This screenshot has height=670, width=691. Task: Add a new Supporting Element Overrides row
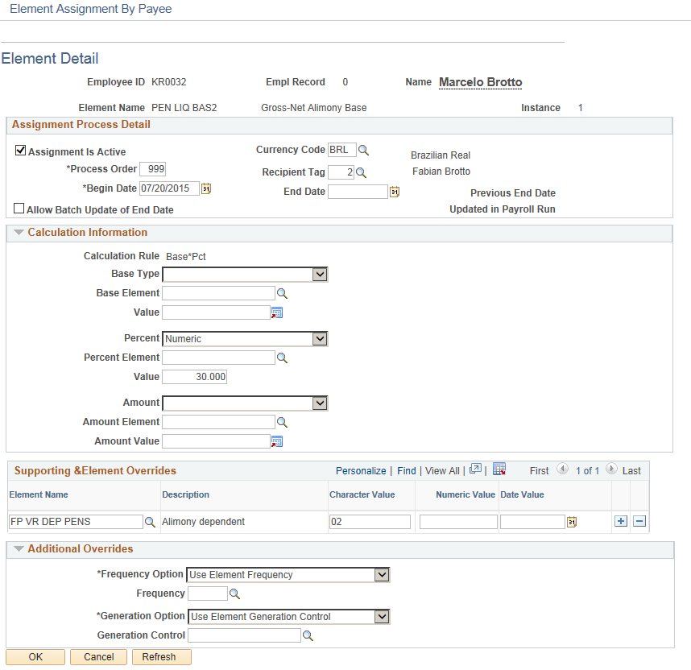(621, 521)
